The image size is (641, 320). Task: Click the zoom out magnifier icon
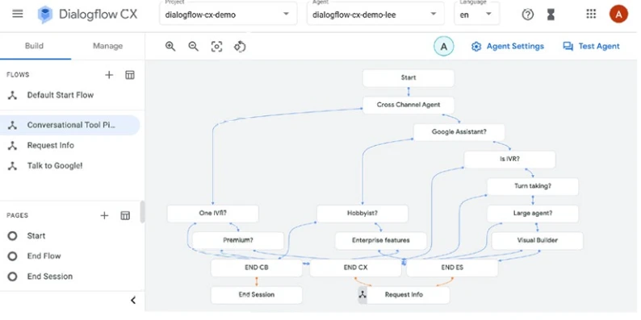pos(194,47)
